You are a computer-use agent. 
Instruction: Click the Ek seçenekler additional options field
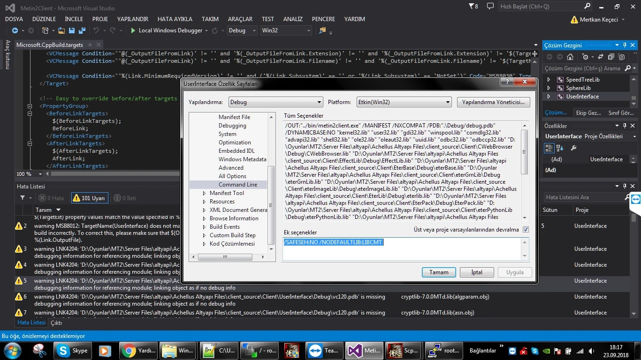tap(406, 249)
